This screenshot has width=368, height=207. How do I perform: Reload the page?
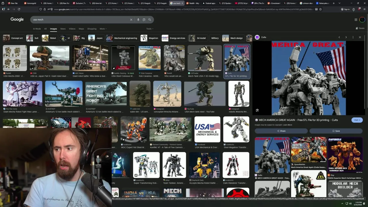click(x=19, y=9)
